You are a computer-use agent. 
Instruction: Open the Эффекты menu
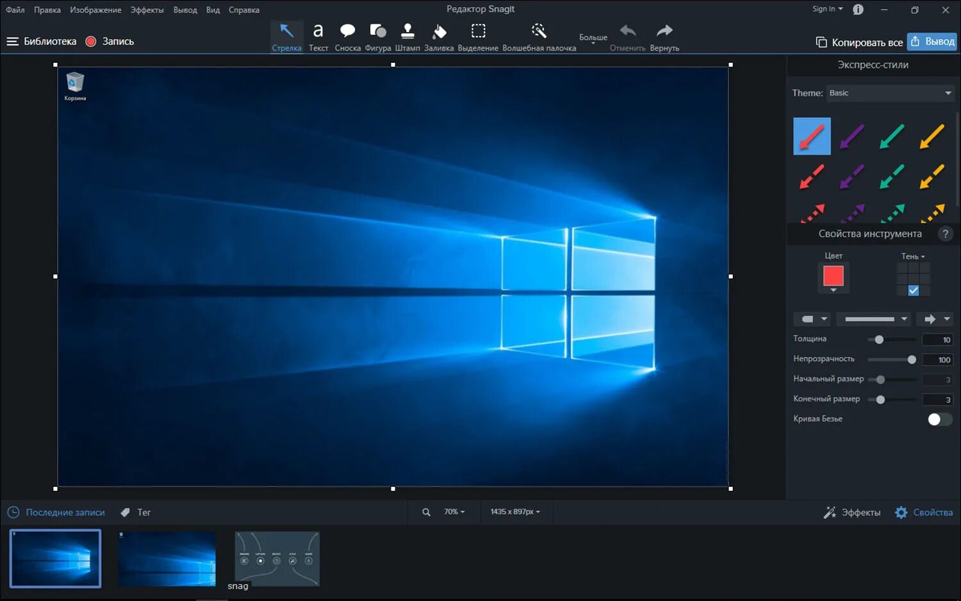(x=147, y=10)
